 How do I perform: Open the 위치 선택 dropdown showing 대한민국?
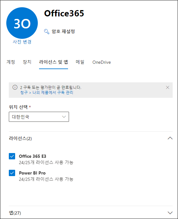click(39, 117)
